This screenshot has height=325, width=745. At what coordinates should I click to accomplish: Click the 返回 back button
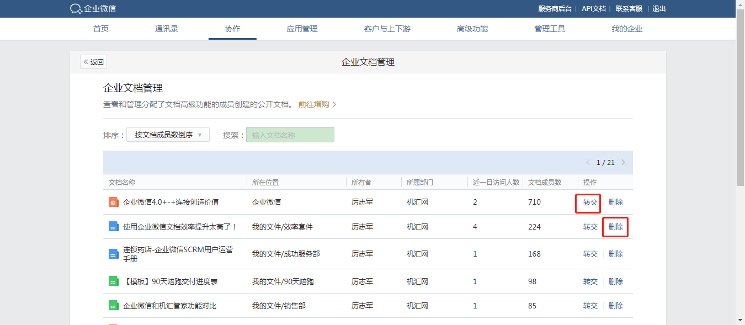[x=93, y=62]
